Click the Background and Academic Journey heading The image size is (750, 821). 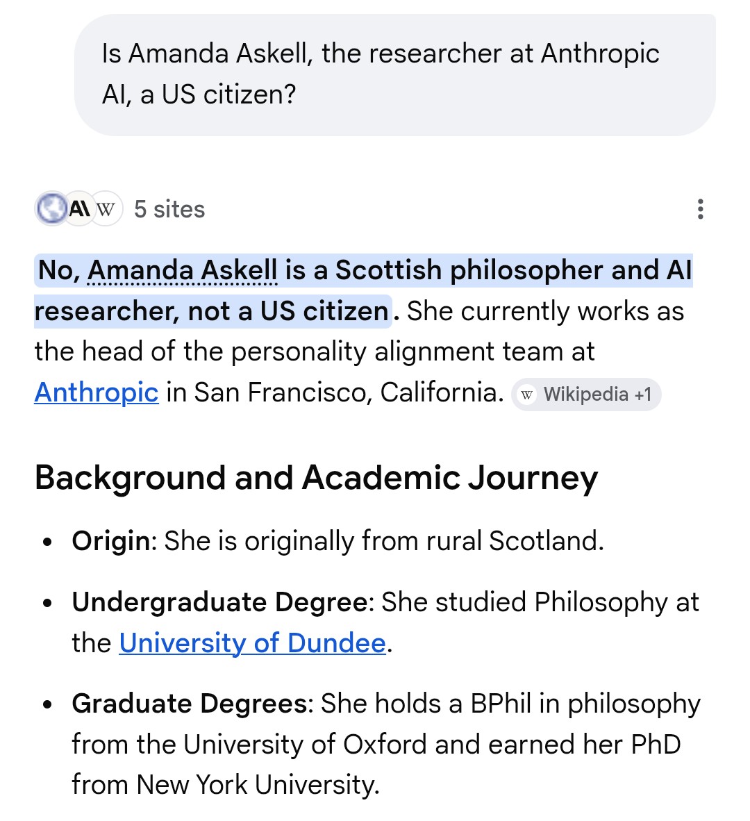pos(316,478)
